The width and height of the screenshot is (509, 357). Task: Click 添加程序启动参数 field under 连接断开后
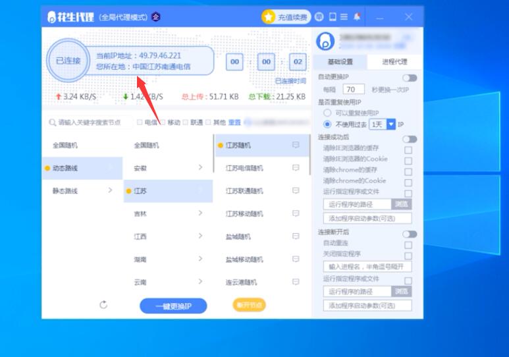[367, 306]
